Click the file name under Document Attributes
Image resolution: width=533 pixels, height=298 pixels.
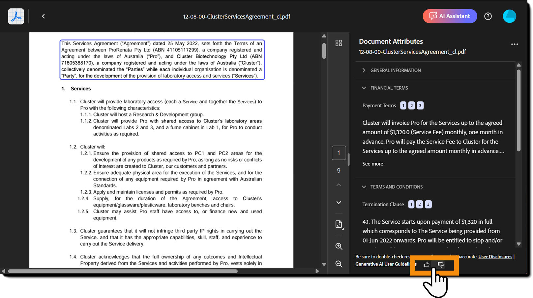[412, 52]
